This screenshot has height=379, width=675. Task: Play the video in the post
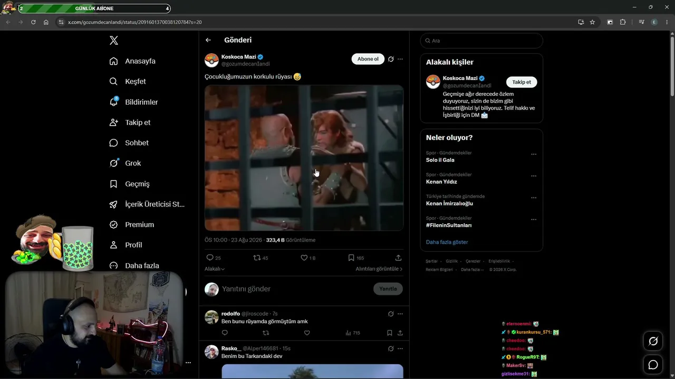(304, 158)
